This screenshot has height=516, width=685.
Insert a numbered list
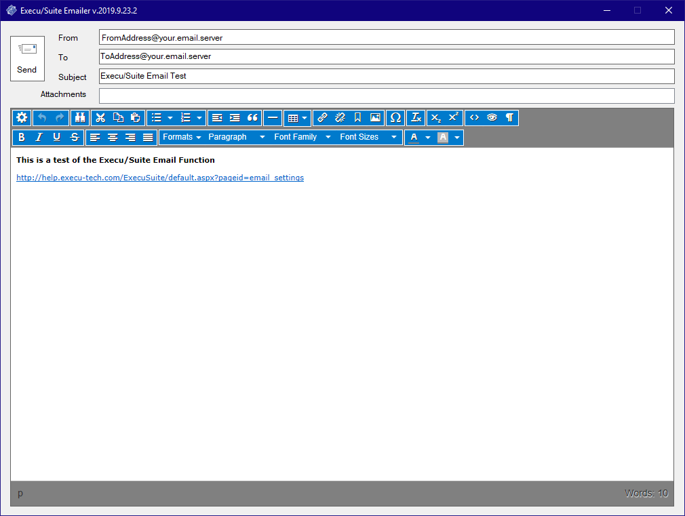186,117
